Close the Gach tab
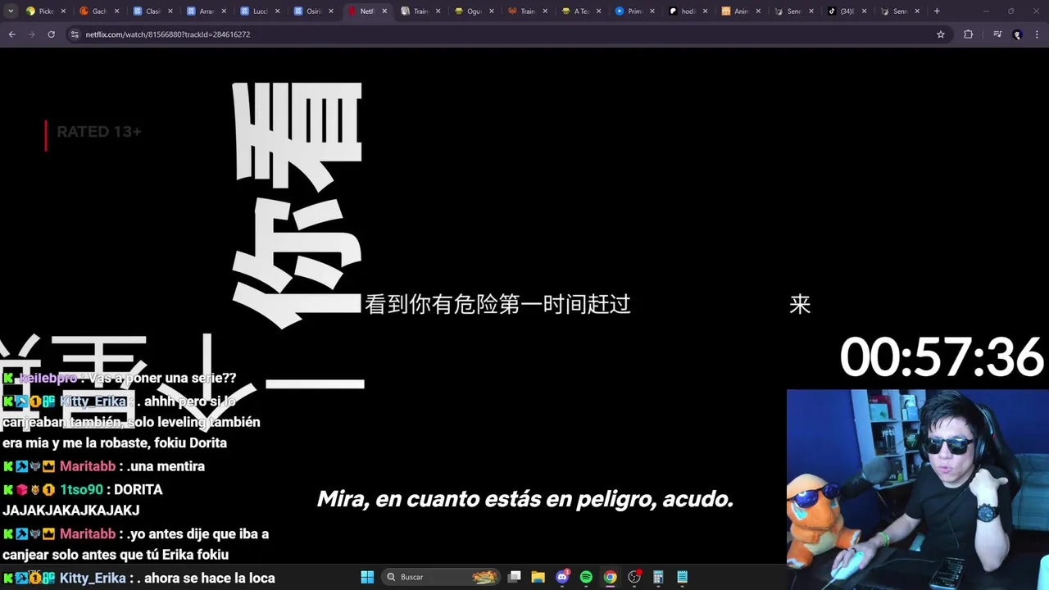 coord(116,11)
